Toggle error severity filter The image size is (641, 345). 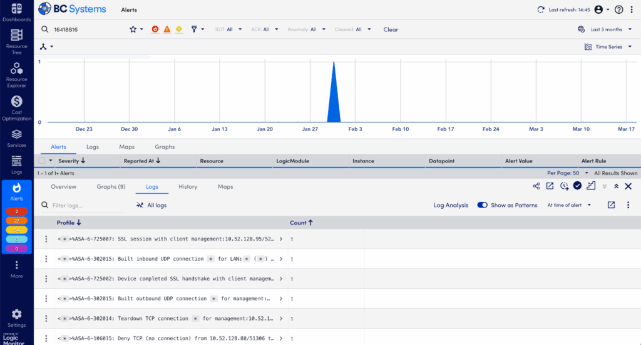pyautogui.click(x=167, y=29)
